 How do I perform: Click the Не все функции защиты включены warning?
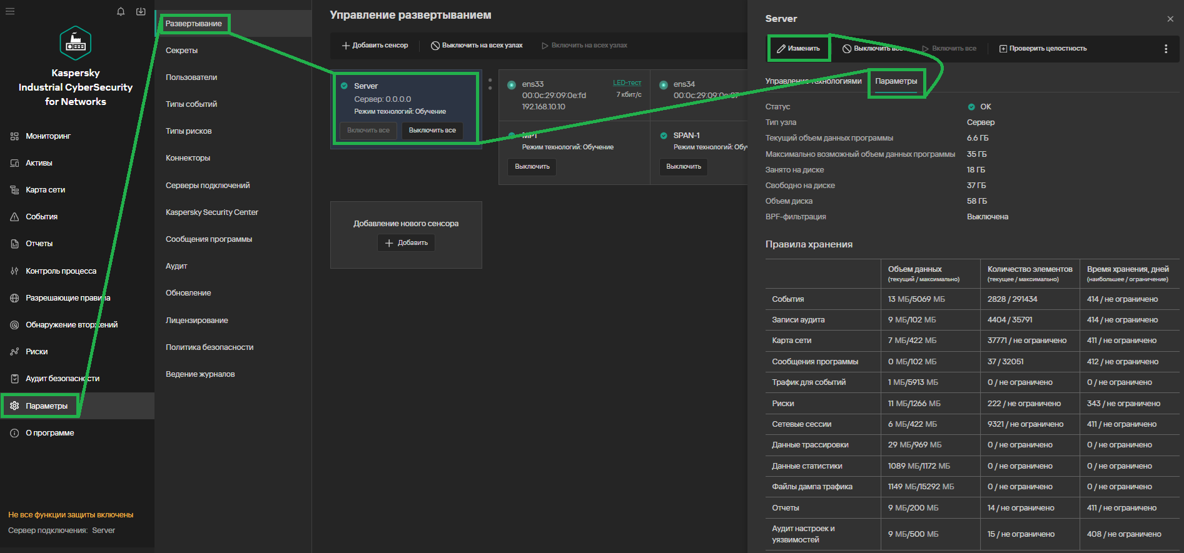point(71,514)
